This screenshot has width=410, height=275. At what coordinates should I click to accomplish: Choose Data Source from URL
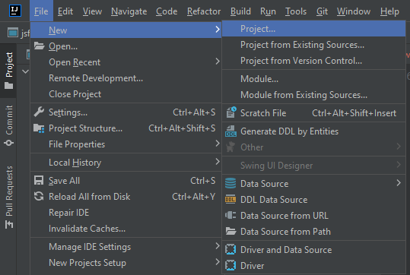313,216
